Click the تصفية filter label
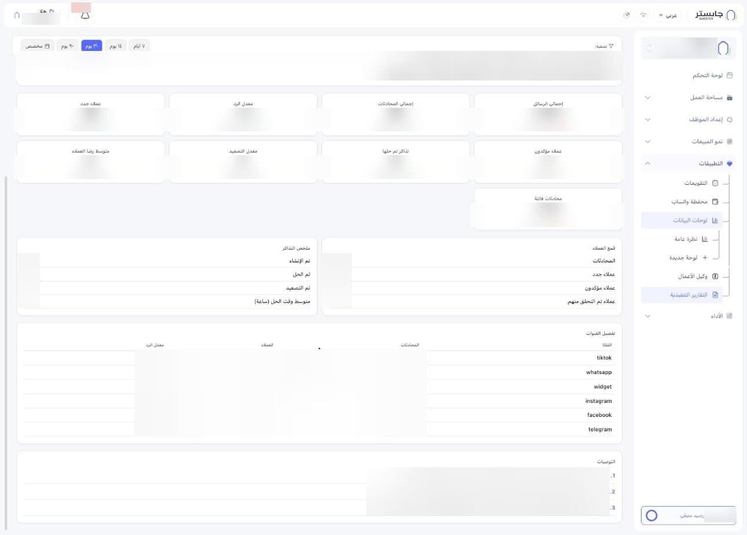 tap(604, 46)
